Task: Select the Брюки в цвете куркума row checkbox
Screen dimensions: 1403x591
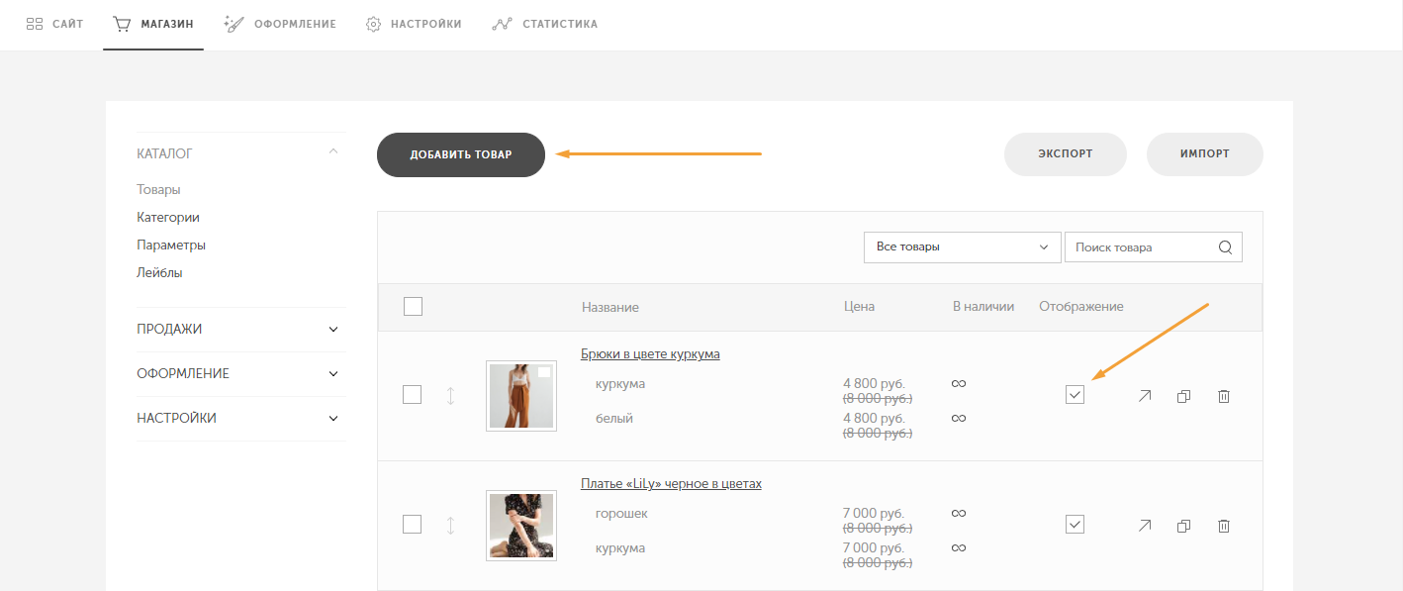Action: coord(413,395)
